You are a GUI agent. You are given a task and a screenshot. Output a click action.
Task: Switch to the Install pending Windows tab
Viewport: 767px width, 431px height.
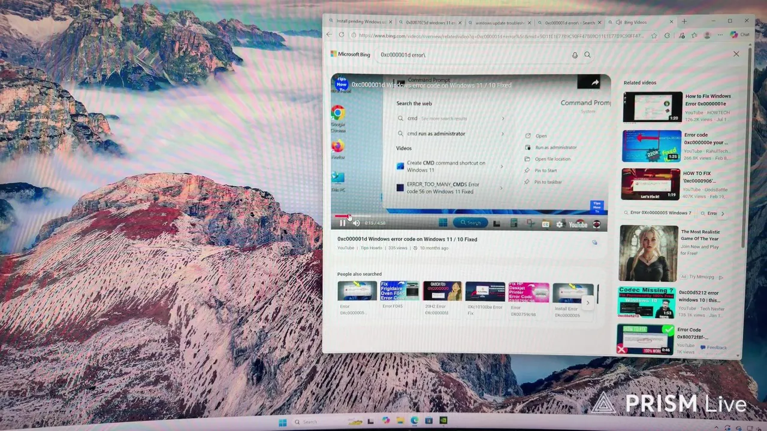tap(360, 22)
